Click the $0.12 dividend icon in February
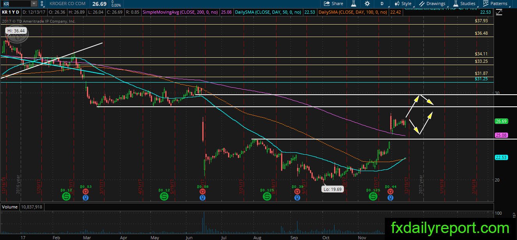517x240 pixels. (x=66, y=197)
